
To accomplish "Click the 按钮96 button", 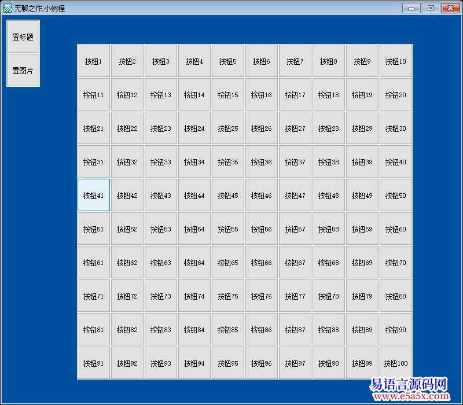I will point(261,363).
